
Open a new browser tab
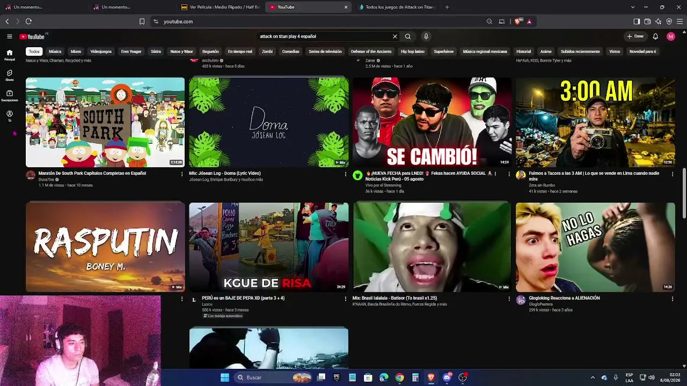tap(447, 7)
